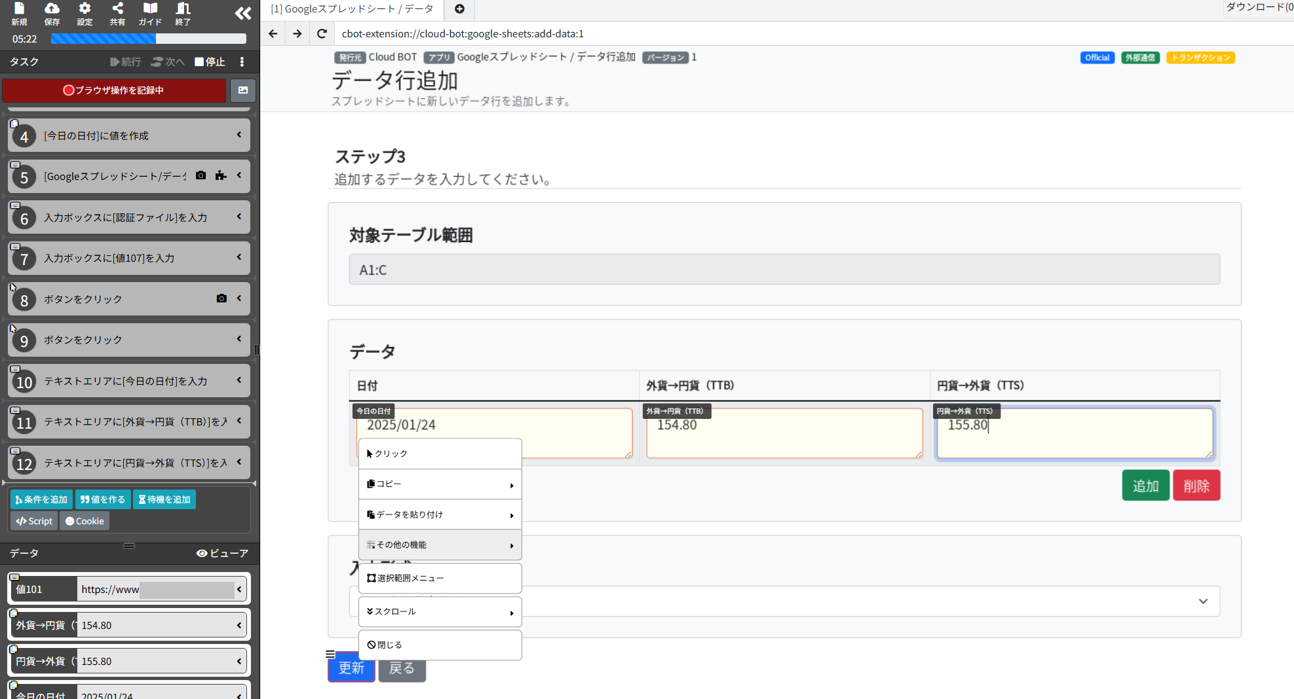The image size is (1294, 699).
Task: Open コピー submenu in context menu
Action: point(440,484)
